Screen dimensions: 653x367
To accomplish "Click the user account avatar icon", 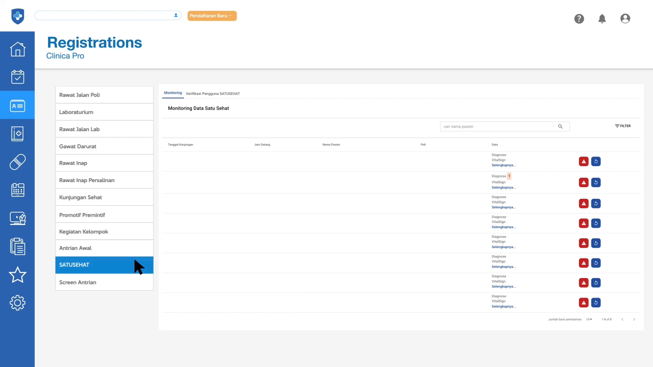I will click(x=625, y=19).
